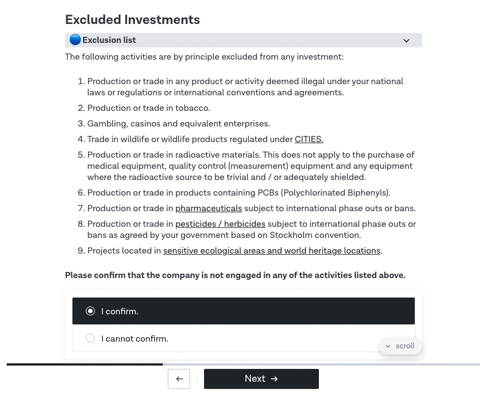Collapse the Exclusion list using its chevron
Viewport: 485px width, 399px height.
[x=406, y=41]
